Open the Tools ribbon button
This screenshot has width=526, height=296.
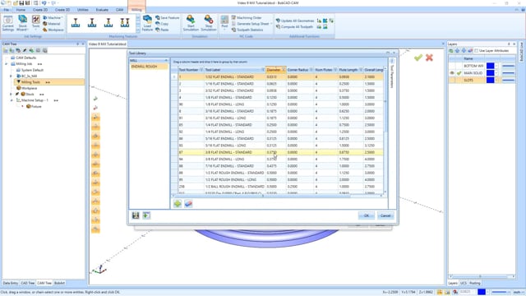coord(35,22)
